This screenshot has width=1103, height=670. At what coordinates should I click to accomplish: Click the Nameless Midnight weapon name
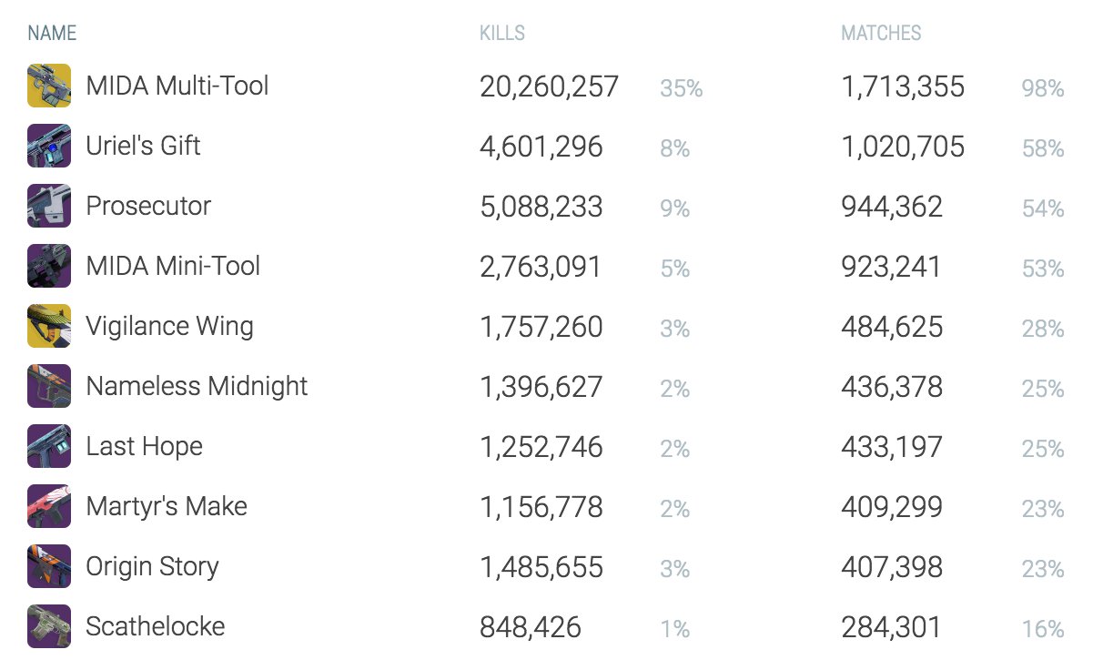[197, 387]
